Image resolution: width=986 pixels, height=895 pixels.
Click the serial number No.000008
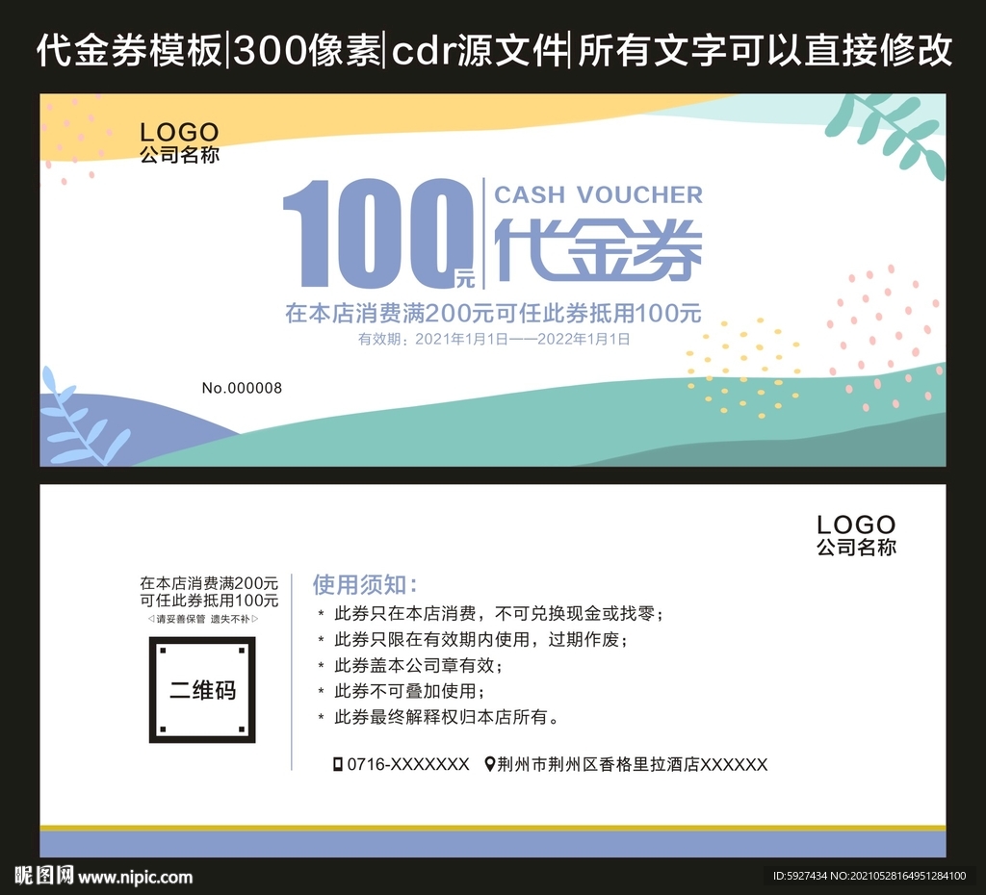(242, 388)
